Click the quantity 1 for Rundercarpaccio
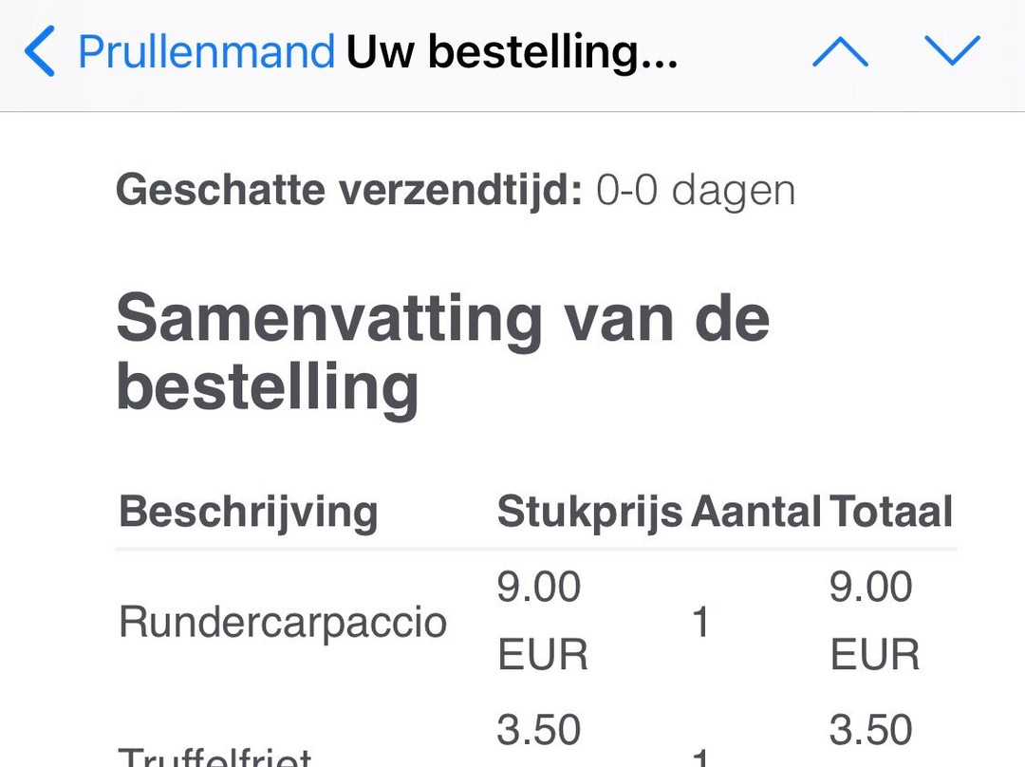Image resolution: width=1025 pixels, height=767 pixels. coord(701,624)
